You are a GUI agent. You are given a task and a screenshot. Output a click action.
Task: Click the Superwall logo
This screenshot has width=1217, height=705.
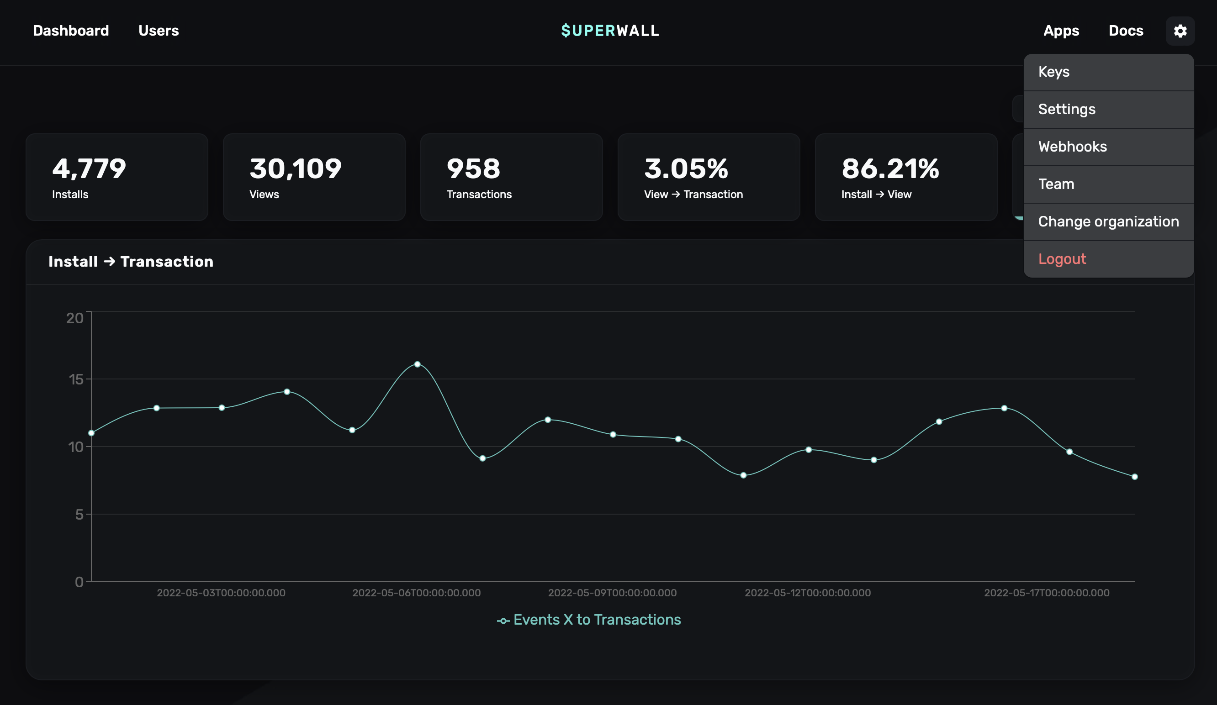click(609, 31)
